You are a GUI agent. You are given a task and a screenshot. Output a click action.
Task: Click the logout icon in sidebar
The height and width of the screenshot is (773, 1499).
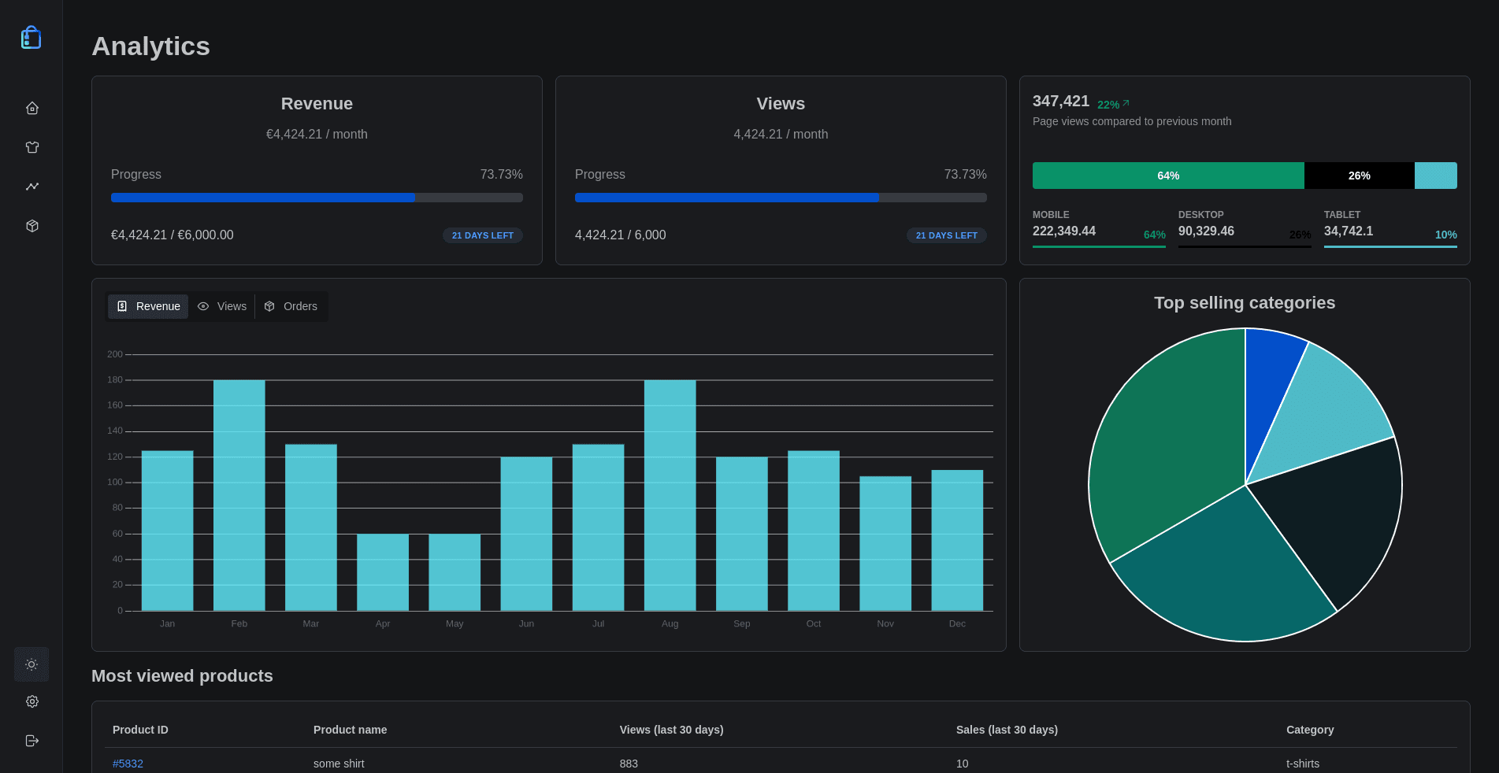click(32, 741)
